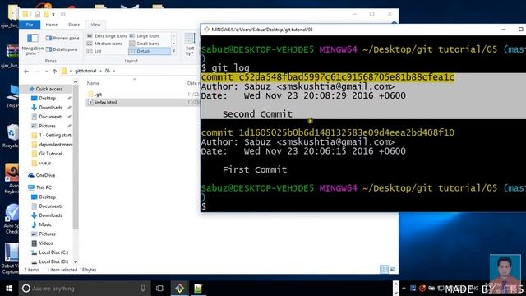Toggle the Details pane in Explorer
The width and height of the screenshot is (526, 296).
[x=62, y=49]
